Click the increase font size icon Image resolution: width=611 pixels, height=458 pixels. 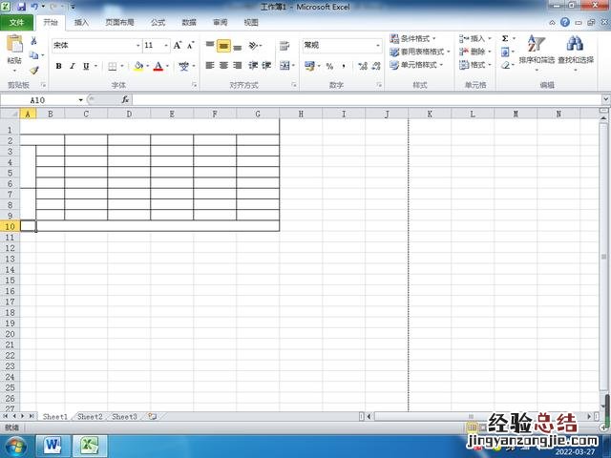point(178,45)
